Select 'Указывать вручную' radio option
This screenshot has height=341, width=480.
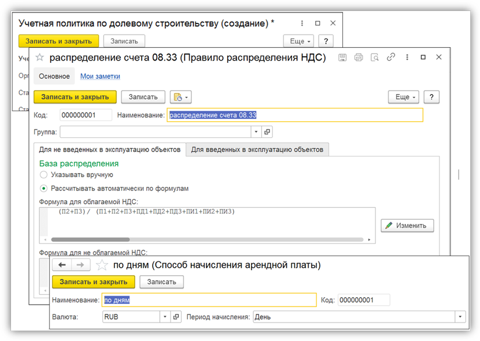click(x=43, y=174)
